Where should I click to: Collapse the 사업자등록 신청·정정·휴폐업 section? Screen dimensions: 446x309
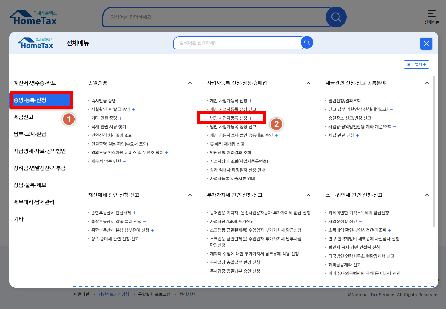click(308, 83)
